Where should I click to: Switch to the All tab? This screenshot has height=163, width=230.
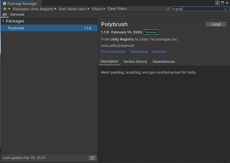[5, 14]
